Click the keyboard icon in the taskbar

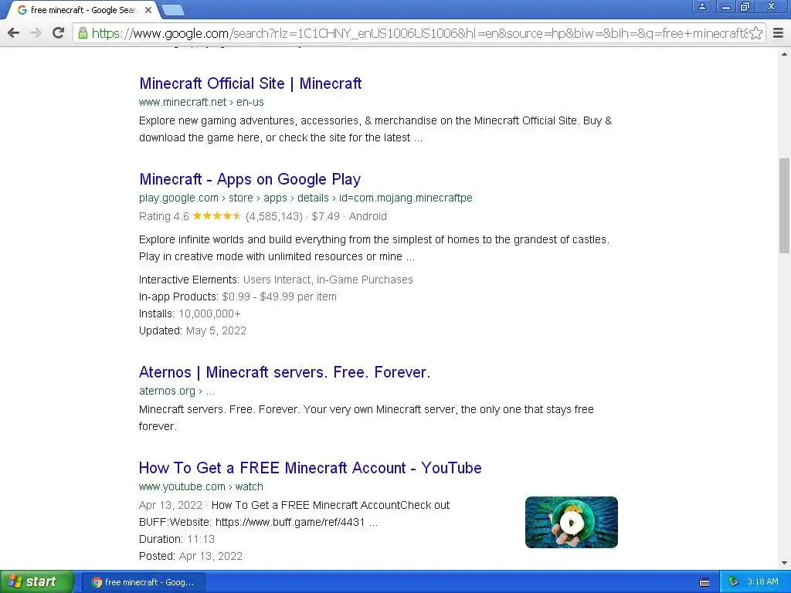click(704, 582)
